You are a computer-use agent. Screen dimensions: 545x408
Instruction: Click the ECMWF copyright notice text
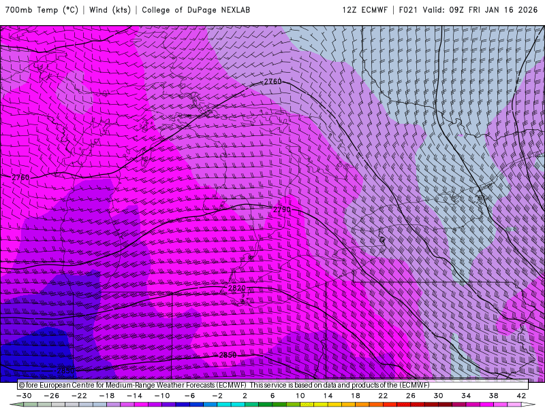(224, 385)
